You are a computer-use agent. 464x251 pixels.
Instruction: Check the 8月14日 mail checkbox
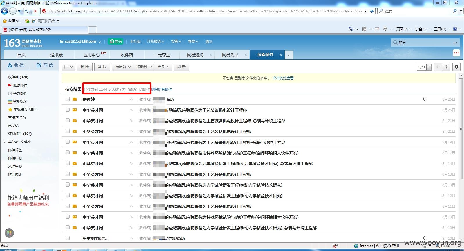[68, 163]
